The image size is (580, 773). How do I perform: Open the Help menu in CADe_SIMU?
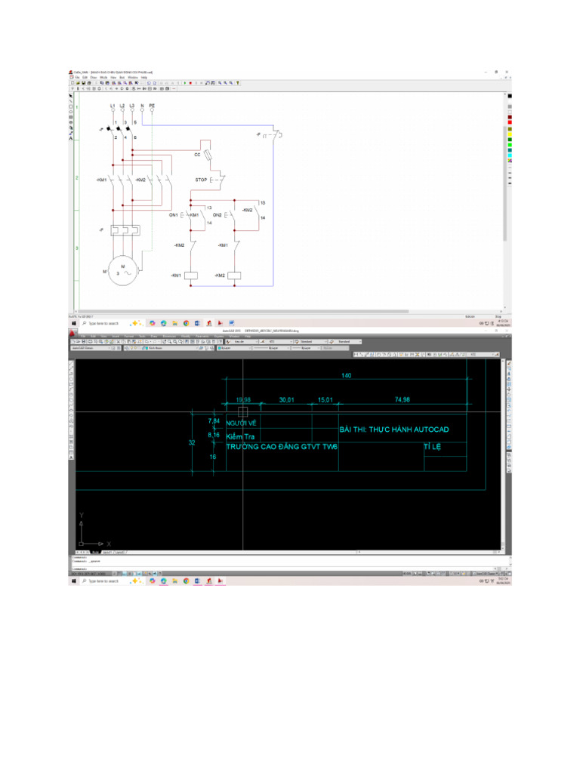click(x=144, y=78)
